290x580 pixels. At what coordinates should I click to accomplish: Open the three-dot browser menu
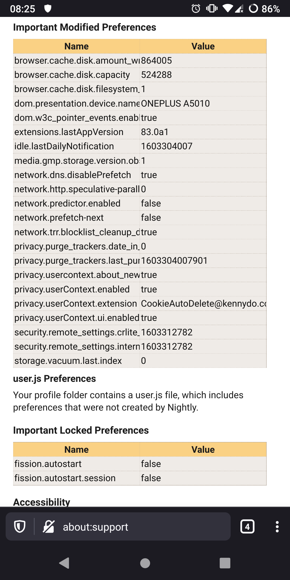click(x=277, y=526)
